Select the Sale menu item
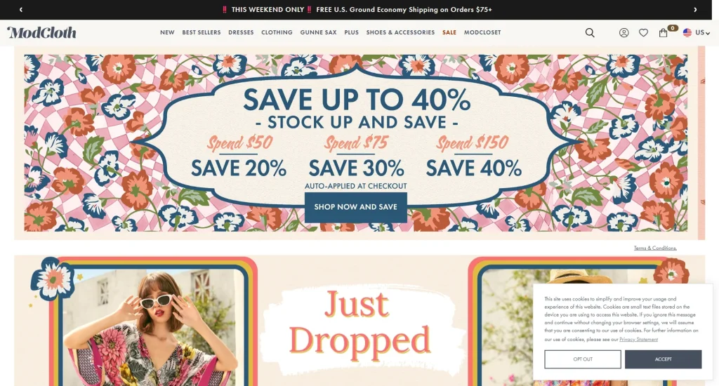This screenshot has height=386, width=719. tap(449, 32)
